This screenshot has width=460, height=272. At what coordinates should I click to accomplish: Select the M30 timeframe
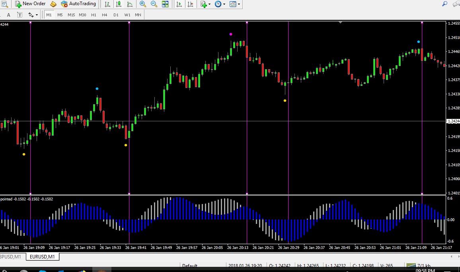(x=82, y=15)
